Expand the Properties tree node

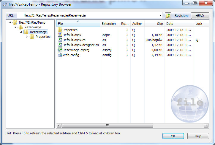click(x=27, y=37)
